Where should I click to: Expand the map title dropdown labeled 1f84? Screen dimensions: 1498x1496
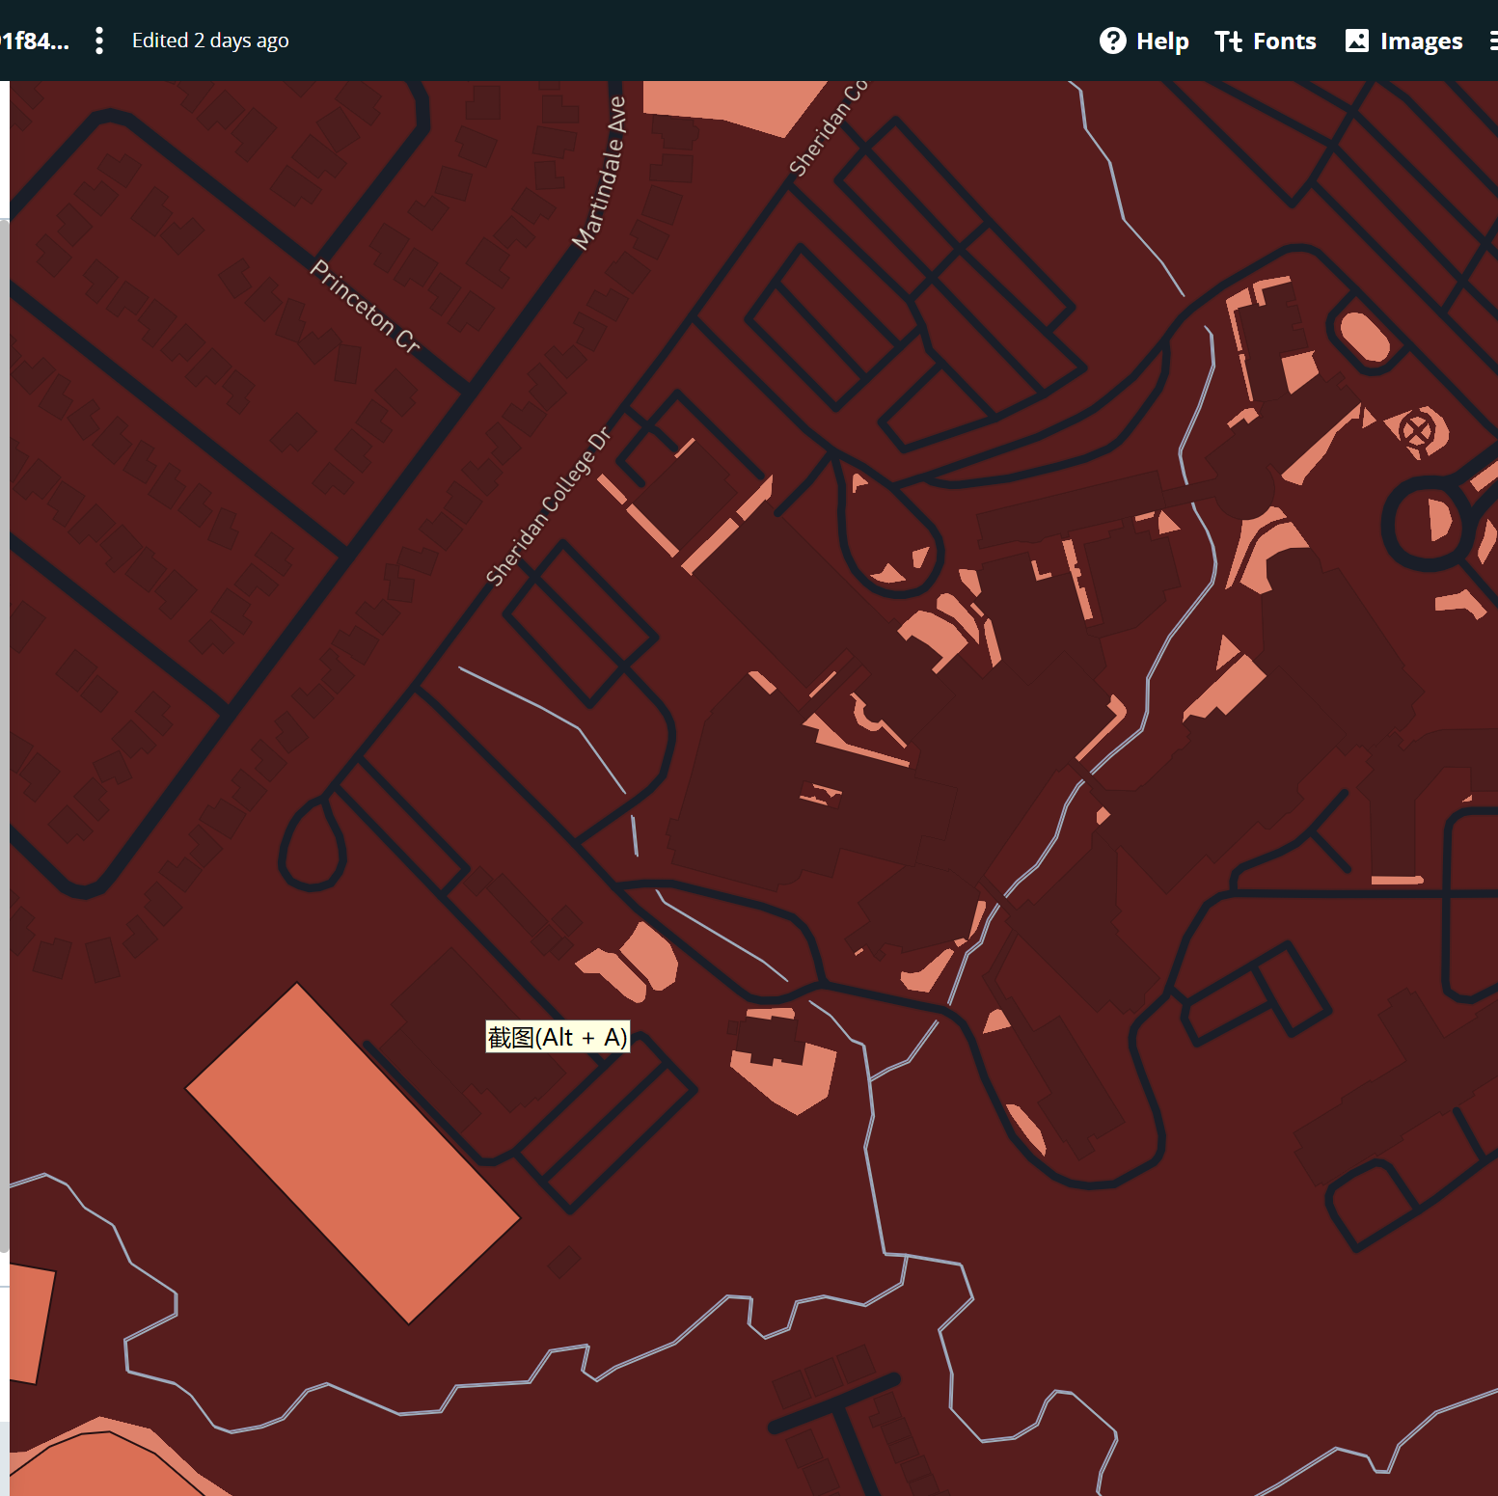[35, 41]
